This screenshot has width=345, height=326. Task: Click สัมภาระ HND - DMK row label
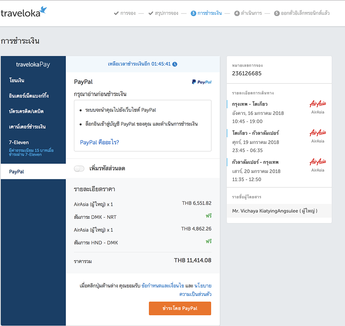point(96,242)
